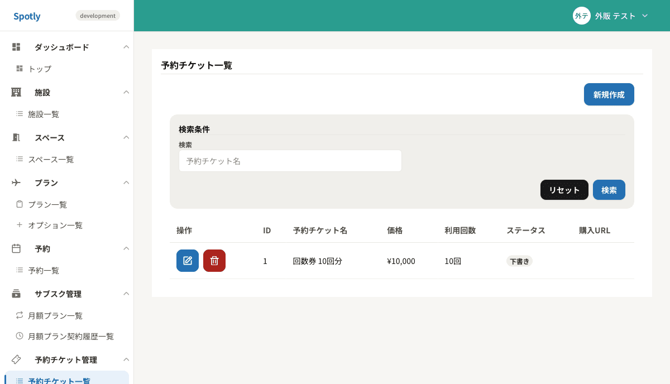This screenshot has height=384, width=670.
Task: Click the repeat icon beside 月額プラン一覧
Action: [x=20, y=315]
